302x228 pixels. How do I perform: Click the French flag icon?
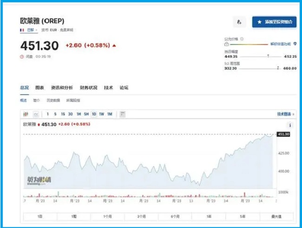(x=22, y=30)
